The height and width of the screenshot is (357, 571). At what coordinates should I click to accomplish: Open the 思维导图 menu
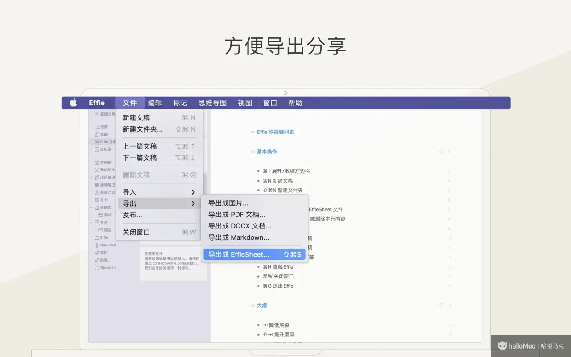pyautogui.click(x=213, y=103)
